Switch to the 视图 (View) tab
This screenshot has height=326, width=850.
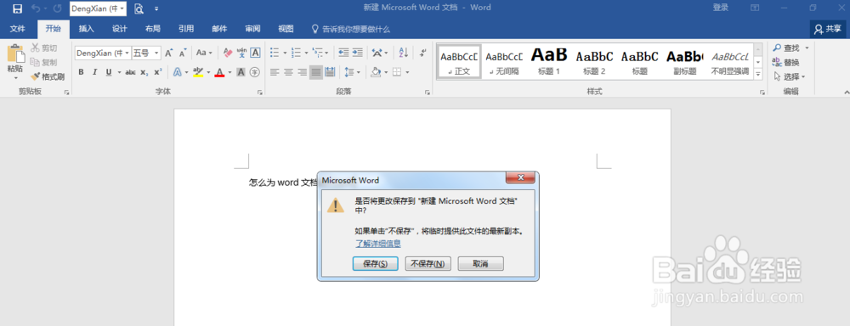click(286, 29)
